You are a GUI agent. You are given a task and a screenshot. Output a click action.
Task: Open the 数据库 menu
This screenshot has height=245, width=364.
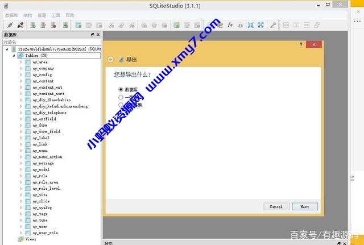pyautogui.click(x=11, y=15)
